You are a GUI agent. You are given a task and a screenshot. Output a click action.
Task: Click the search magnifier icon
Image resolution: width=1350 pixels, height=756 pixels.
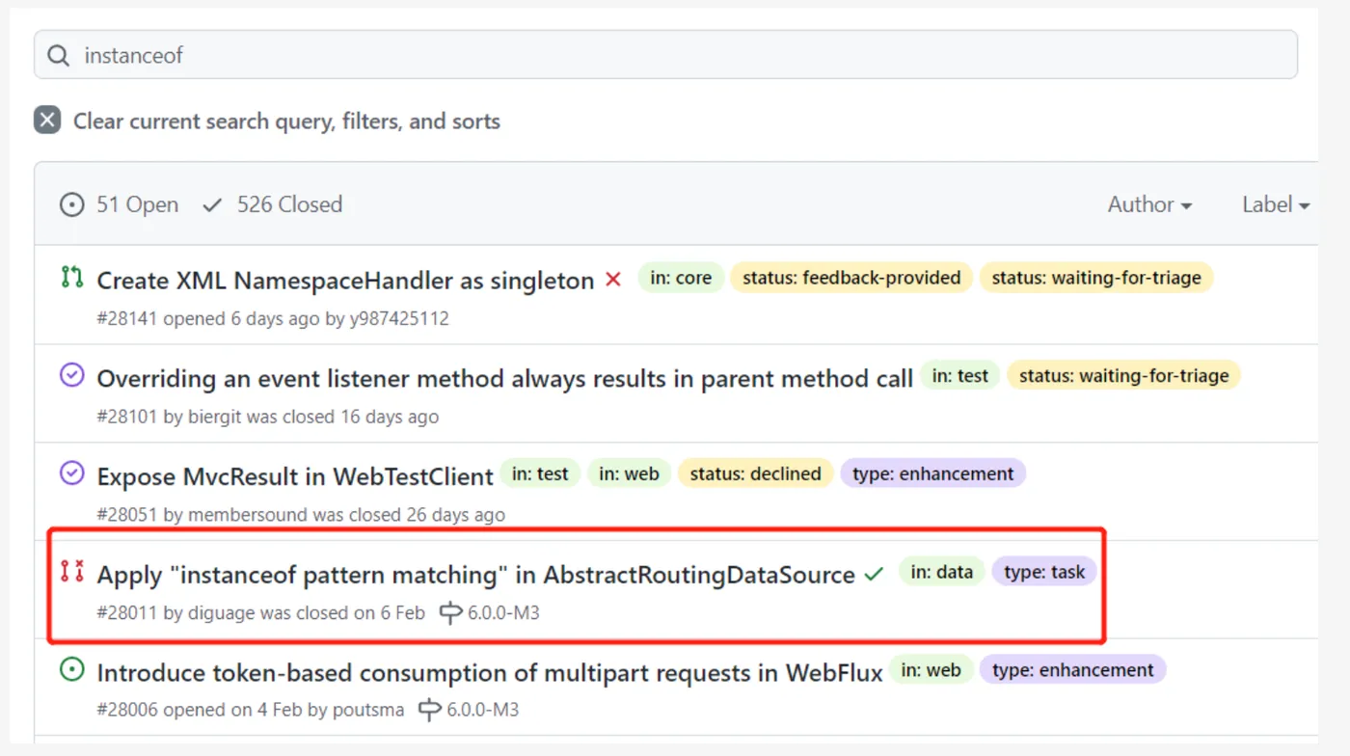(x=59, y=56)
